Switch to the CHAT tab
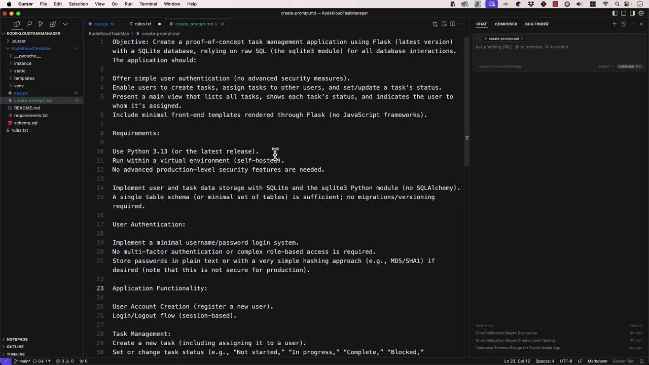This screenshot has height=365, width=649. (481, 24)
